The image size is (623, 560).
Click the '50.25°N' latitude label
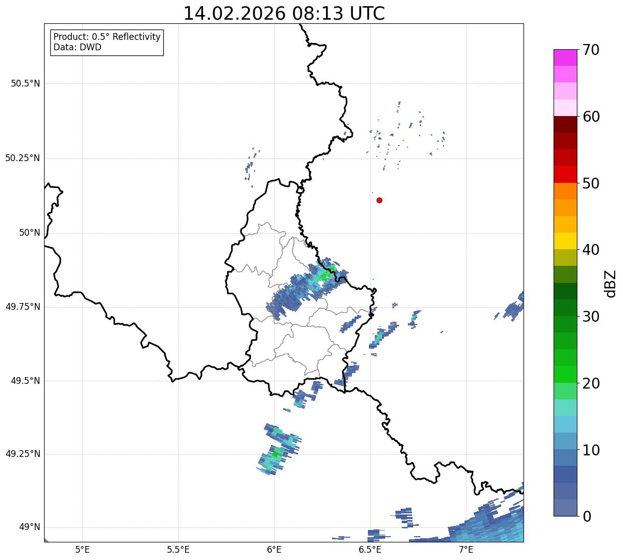click(23, 158)
